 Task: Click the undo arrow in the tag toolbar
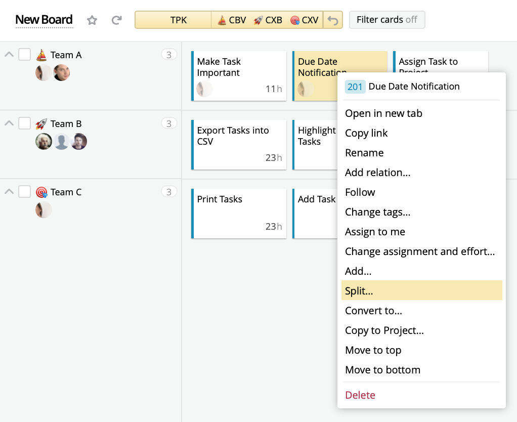click(x=333, y=20)
